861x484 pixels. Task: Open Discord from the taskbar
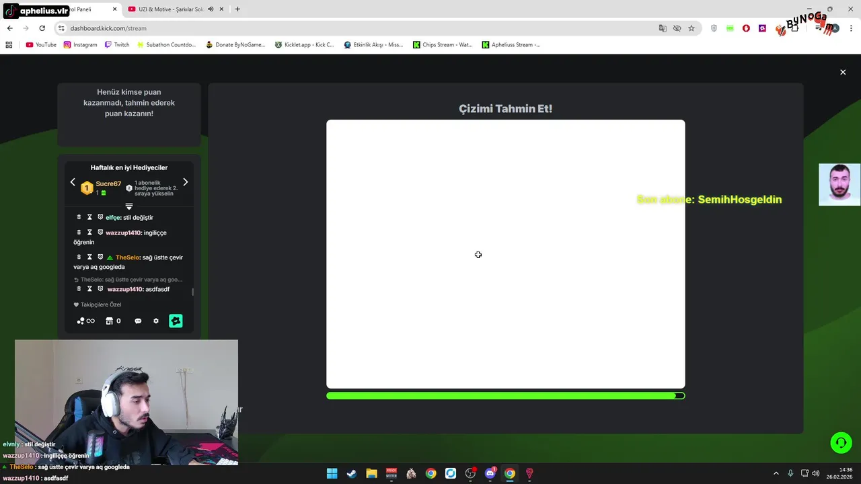click(x=490, y=473)
